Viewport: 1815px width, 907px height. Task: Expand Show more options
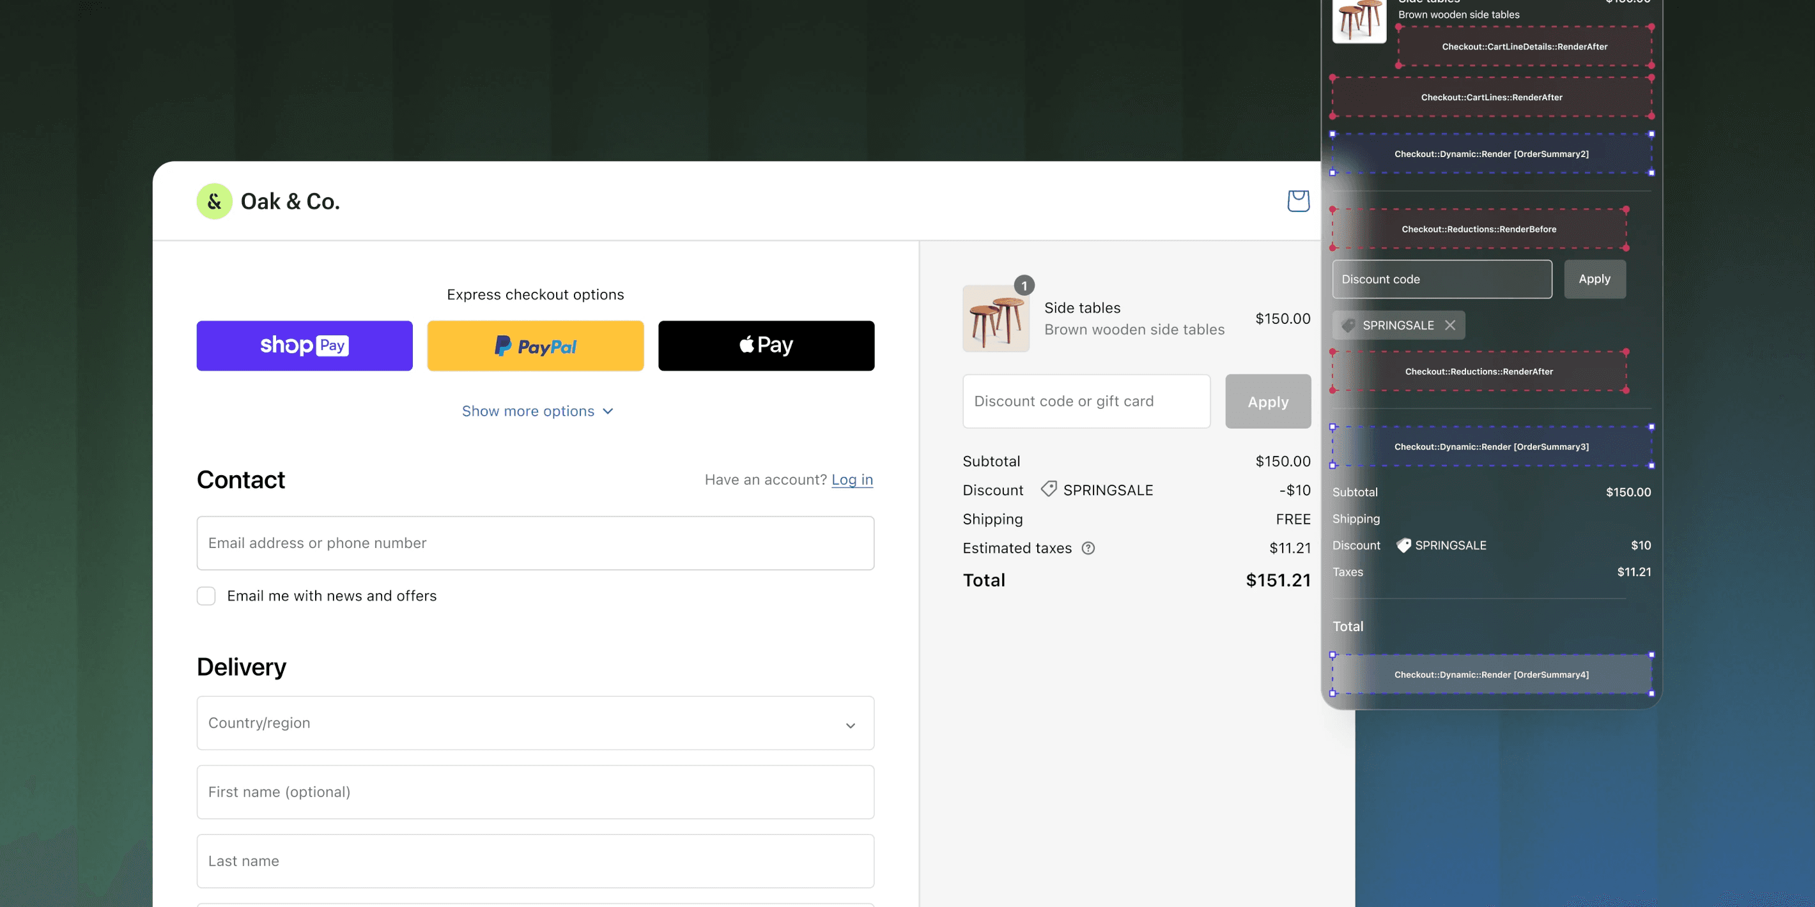pyautogui.click(x=537, y=411)
